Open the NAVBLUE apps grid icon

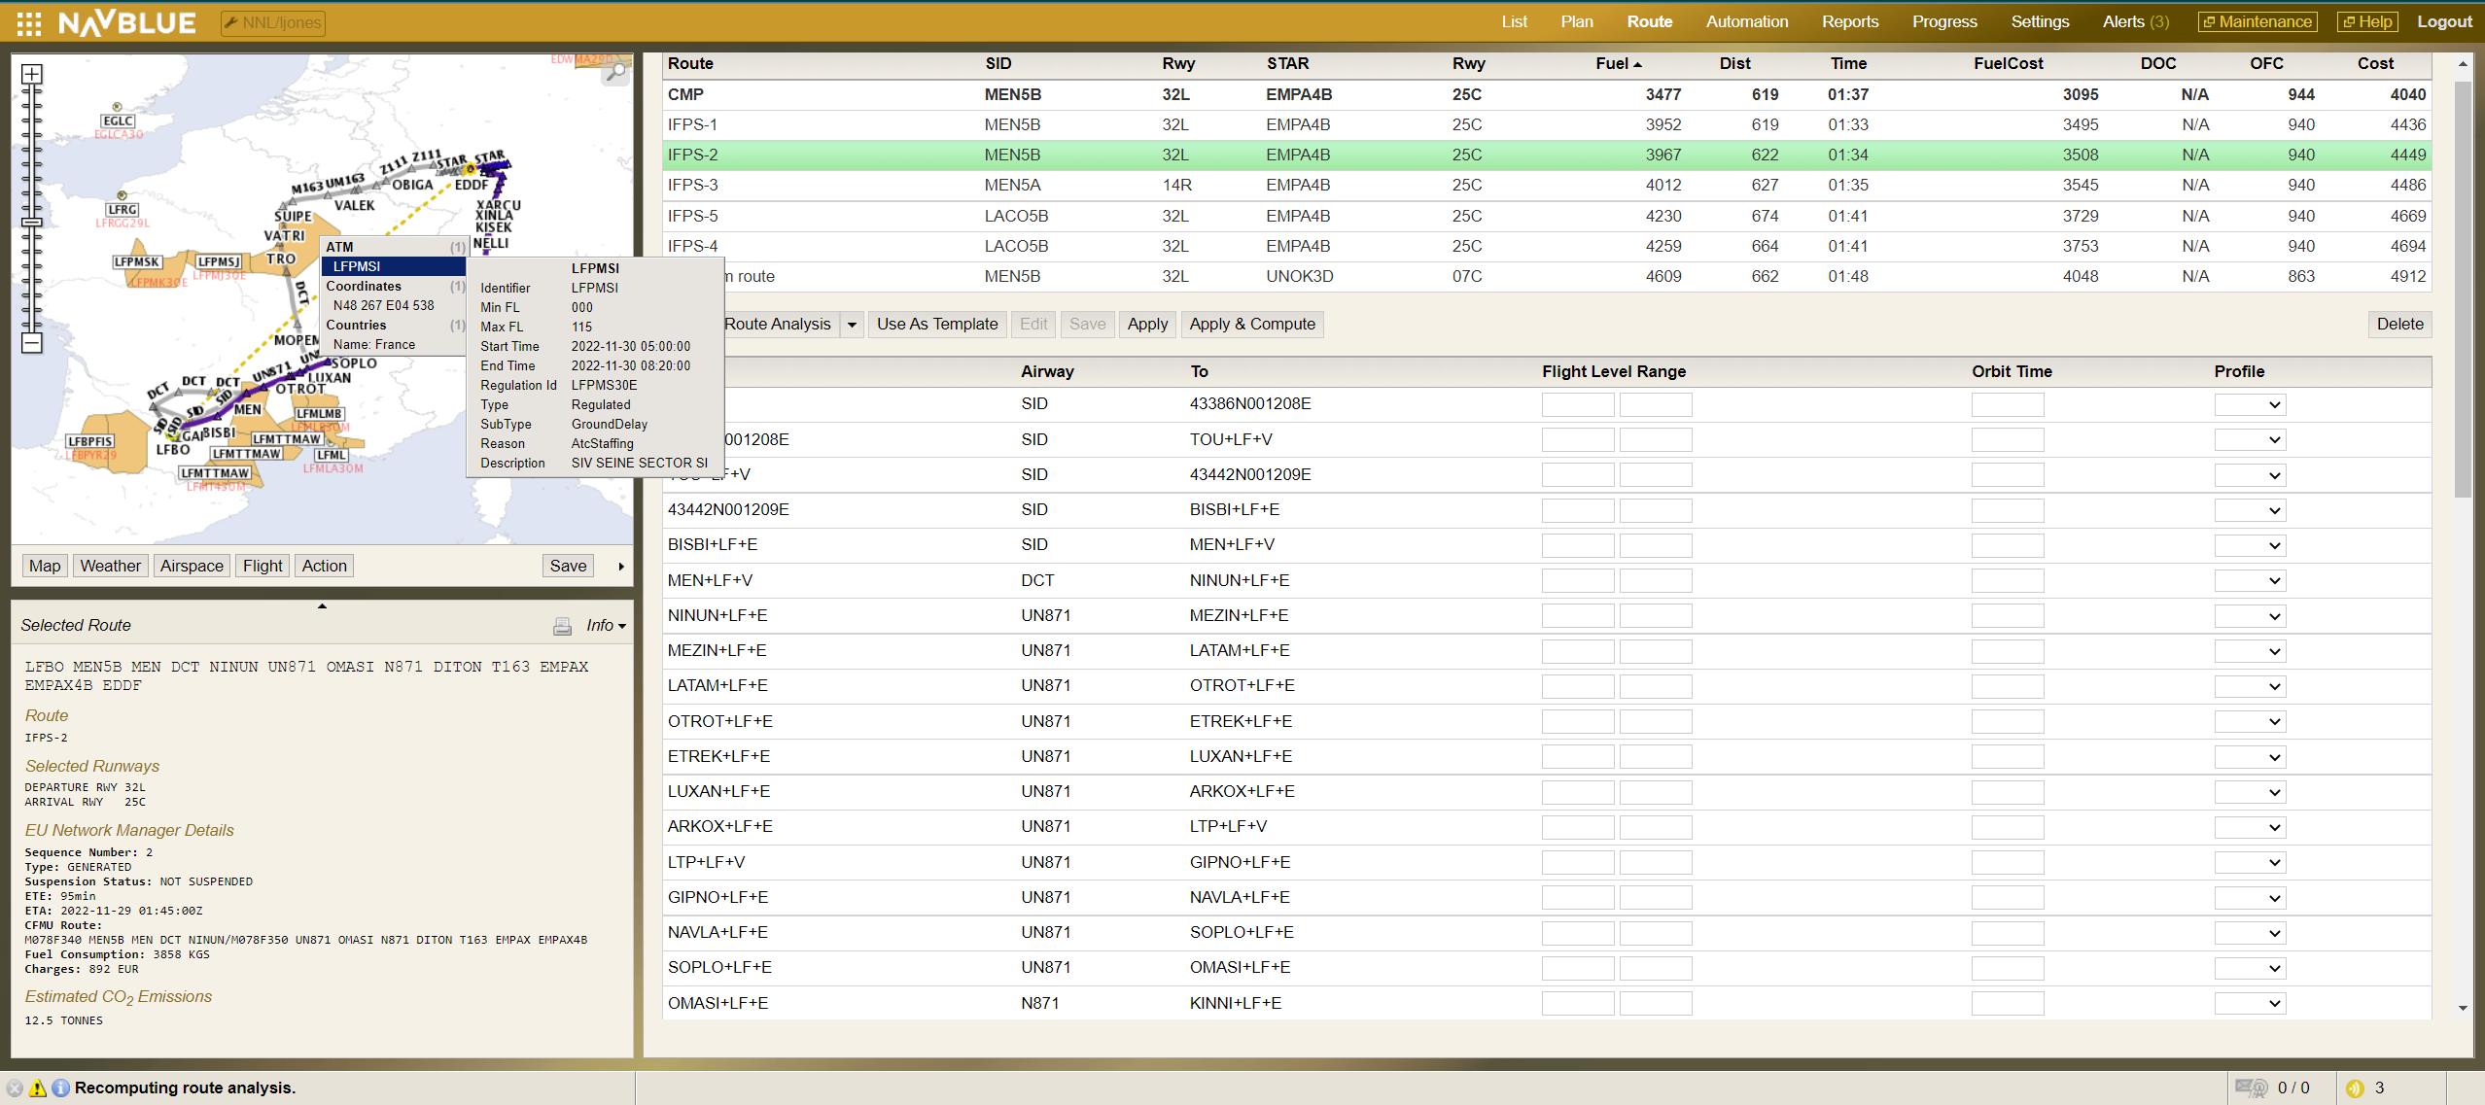(29, 22)
